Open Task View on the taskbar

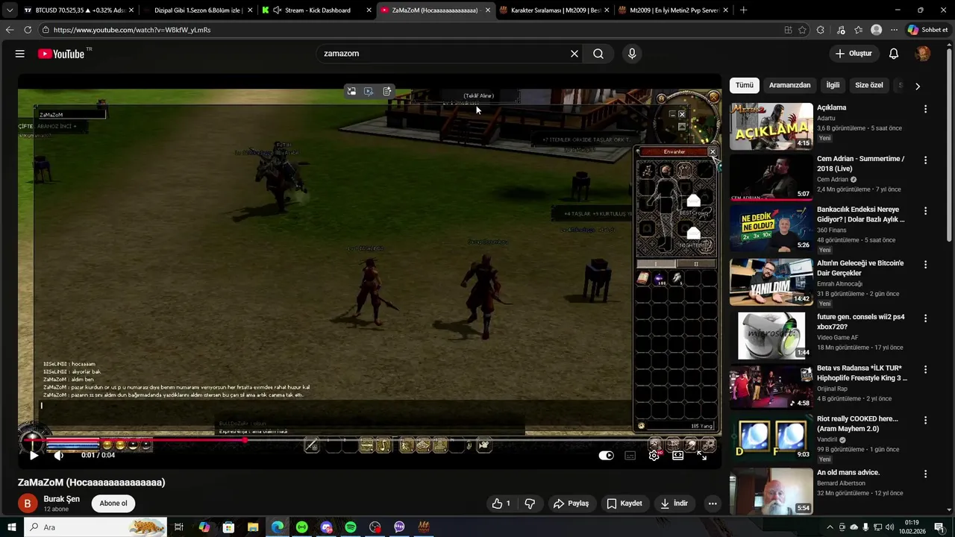tap(179, 527)
